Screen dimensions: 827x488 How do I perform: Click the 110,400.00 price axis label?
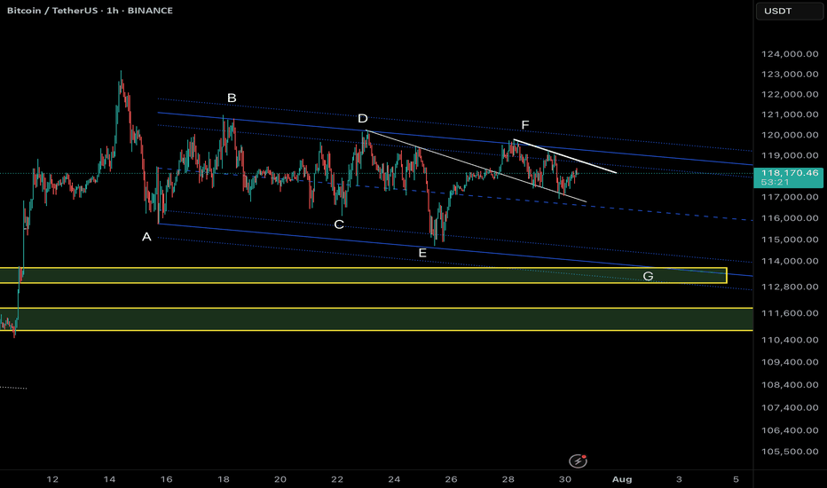[790, 340]
